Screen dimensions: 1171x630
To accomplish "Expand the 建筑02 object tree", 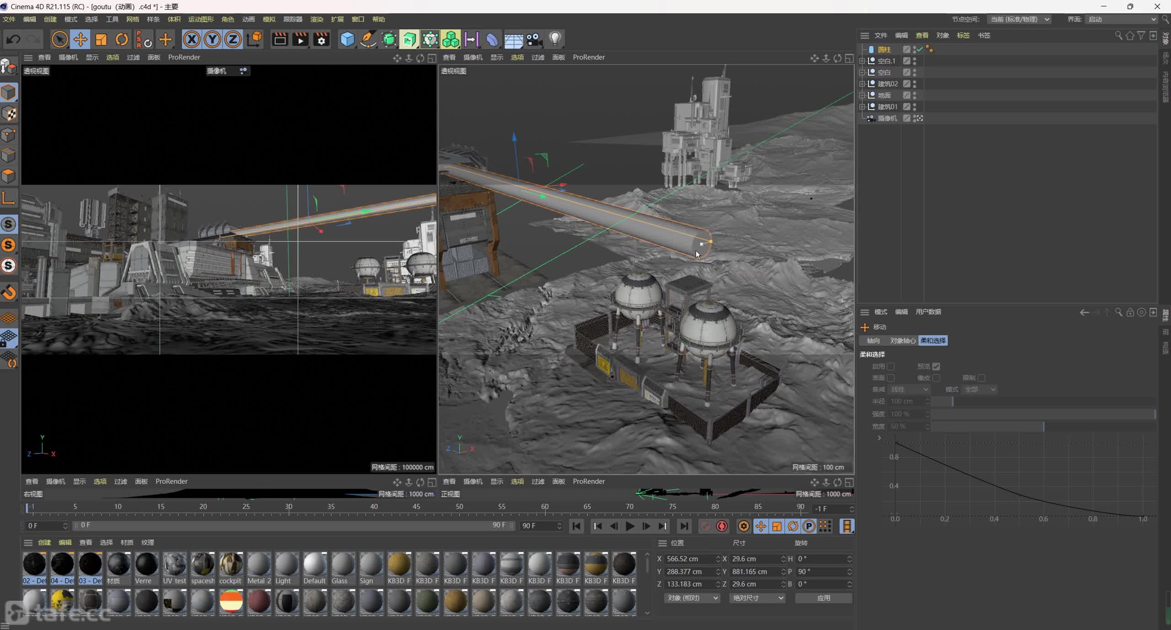I will click(x=862, y=84).
